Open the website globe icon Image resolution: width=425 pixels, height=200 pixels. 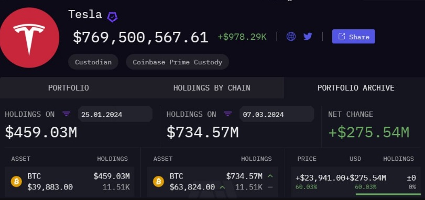pos(291,36)
